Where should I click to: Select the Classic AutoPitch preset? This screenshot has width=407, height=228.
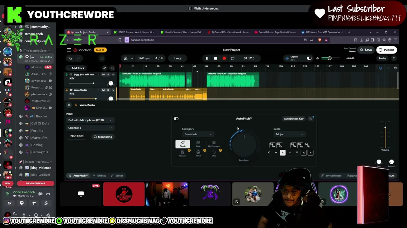183,144
